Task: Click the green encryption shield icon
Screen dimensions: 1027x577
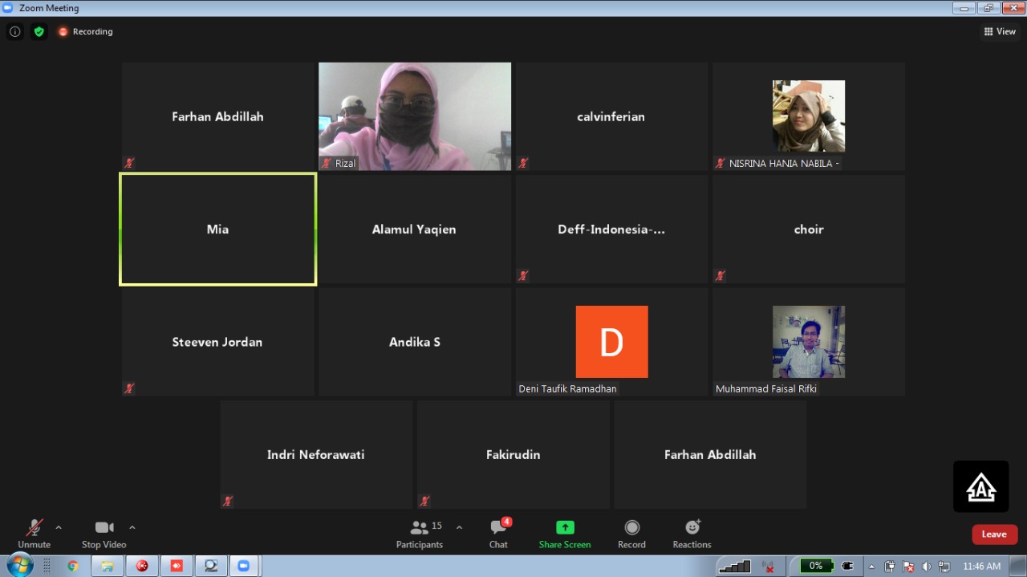Action: 39,32
